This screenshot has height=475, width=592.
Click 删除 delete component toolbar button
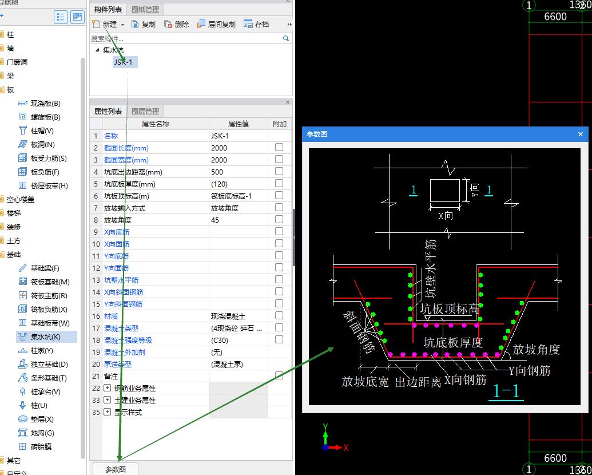(176, 24)
